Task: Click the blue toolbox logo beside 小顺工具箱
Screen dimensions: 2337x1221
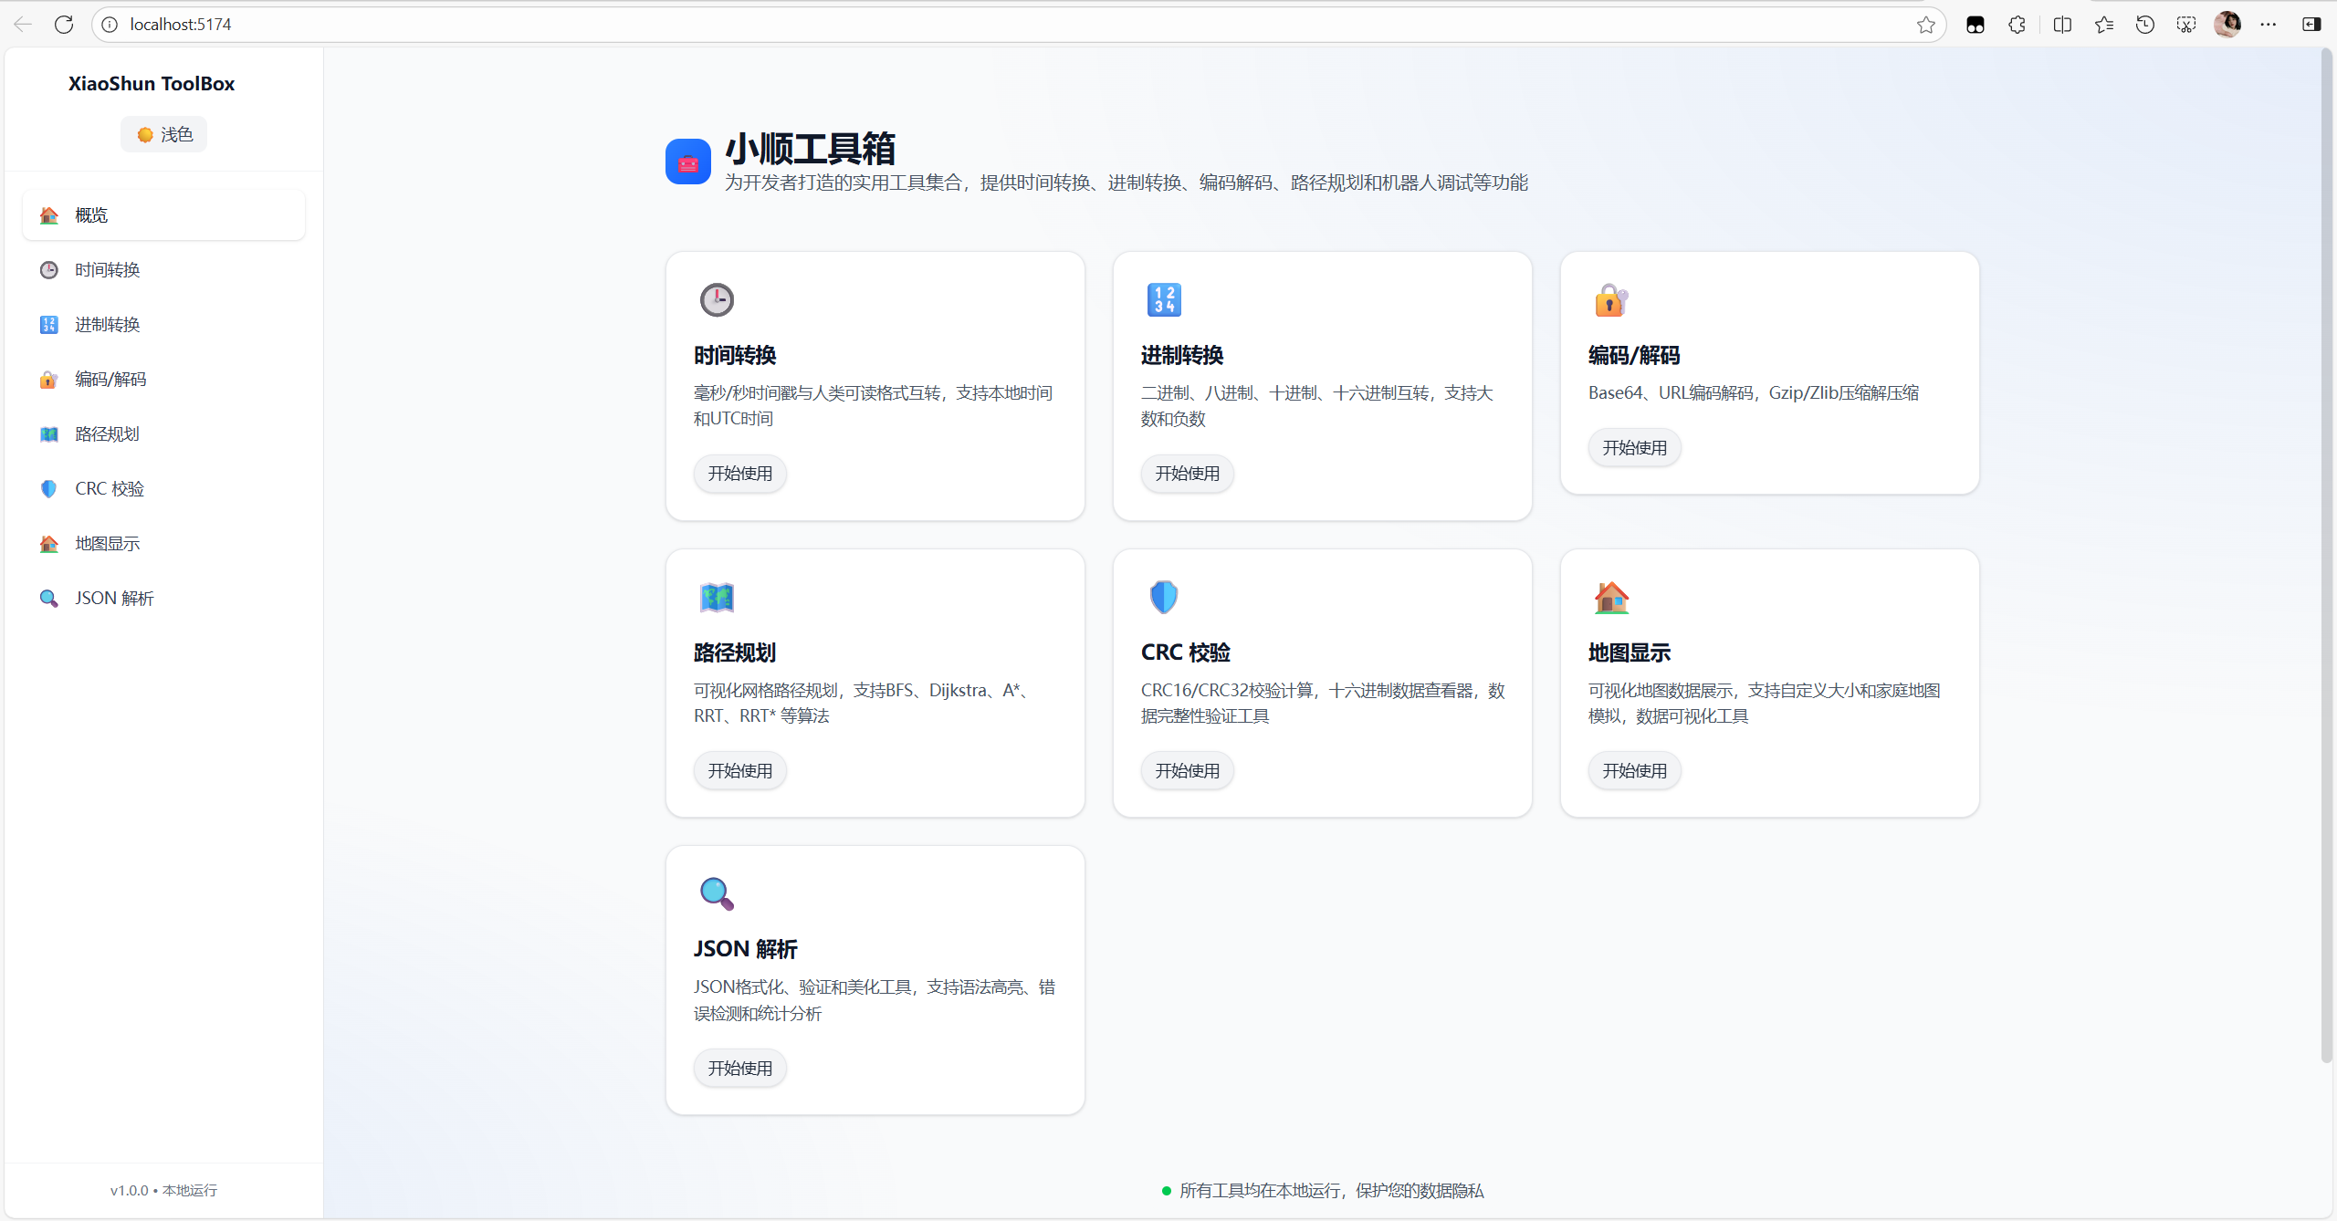Action: click(688, 162)
